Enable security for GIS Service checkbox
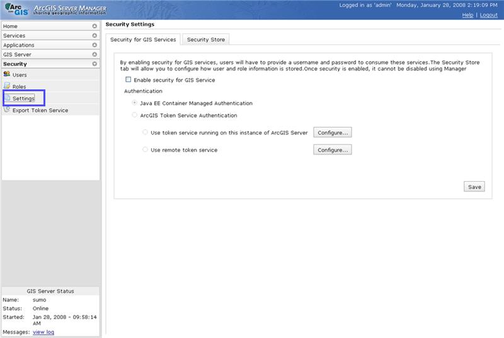Screen dimensions: 504x338 (x=129, y=80)
